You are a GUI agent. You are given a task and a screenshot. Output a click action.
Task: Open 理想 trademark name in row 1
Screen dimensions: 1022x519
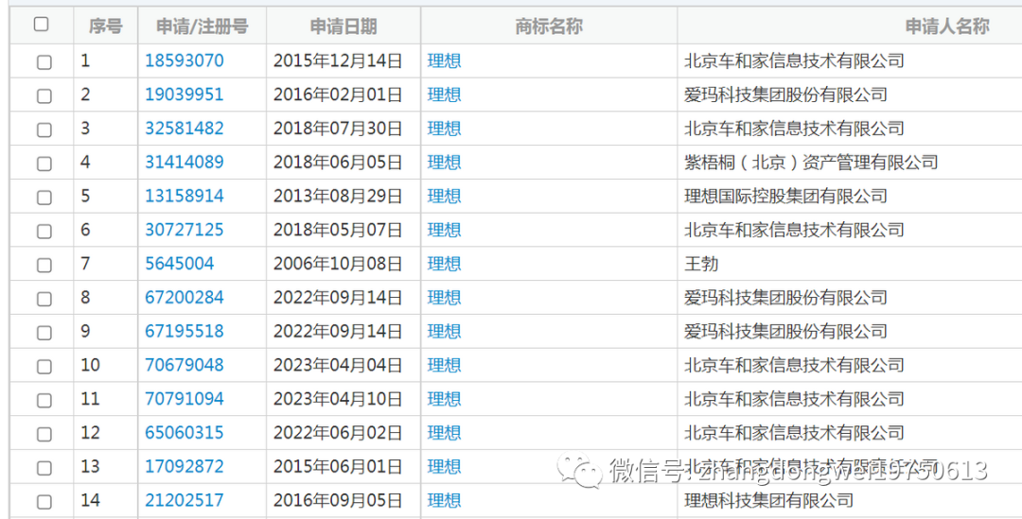[x=444, y=61]
